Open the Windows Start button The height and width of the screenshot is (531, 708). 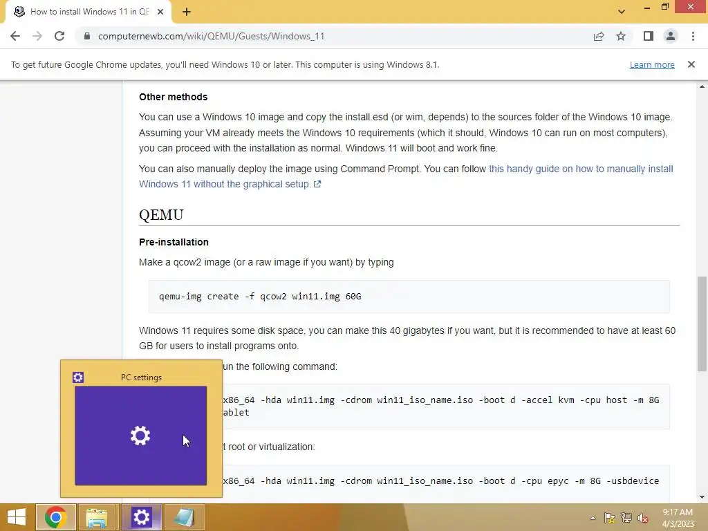pos(17,517)
